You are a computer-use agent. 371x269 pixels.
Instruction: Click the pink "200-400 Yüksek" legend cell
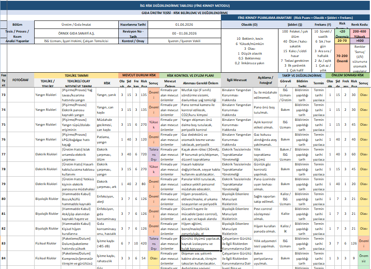[x=359, y=33]
